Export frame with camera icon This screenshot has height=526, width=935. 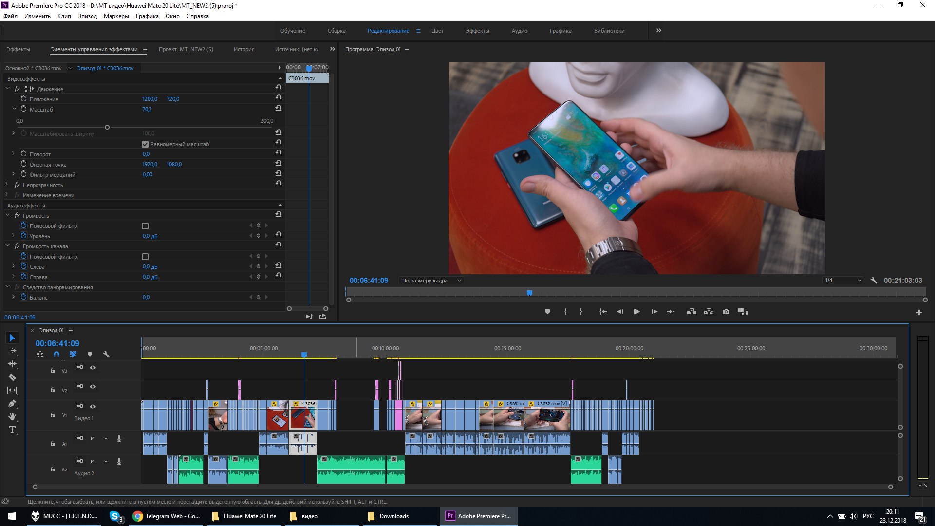pos(726,312)
